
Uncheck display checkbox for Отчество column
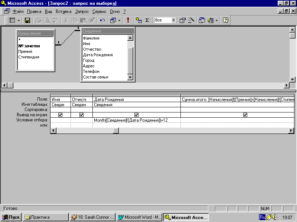pos(81,115)
